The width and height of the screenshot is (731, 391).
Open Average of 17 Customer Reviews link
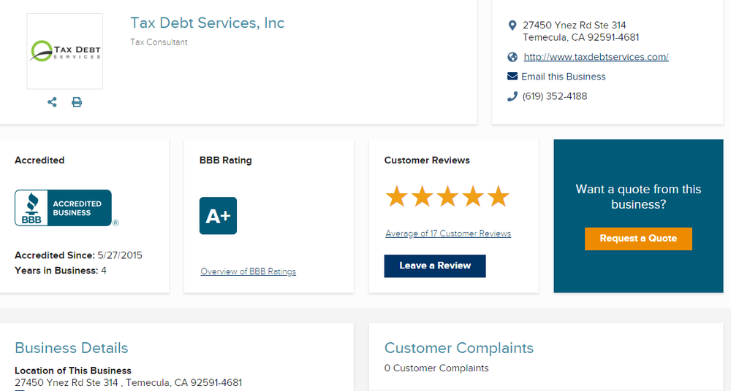(x=448, y=233)
